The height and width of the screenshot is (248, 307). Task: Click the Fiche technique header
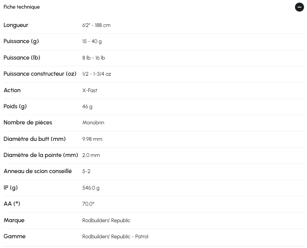coord(22,7)
